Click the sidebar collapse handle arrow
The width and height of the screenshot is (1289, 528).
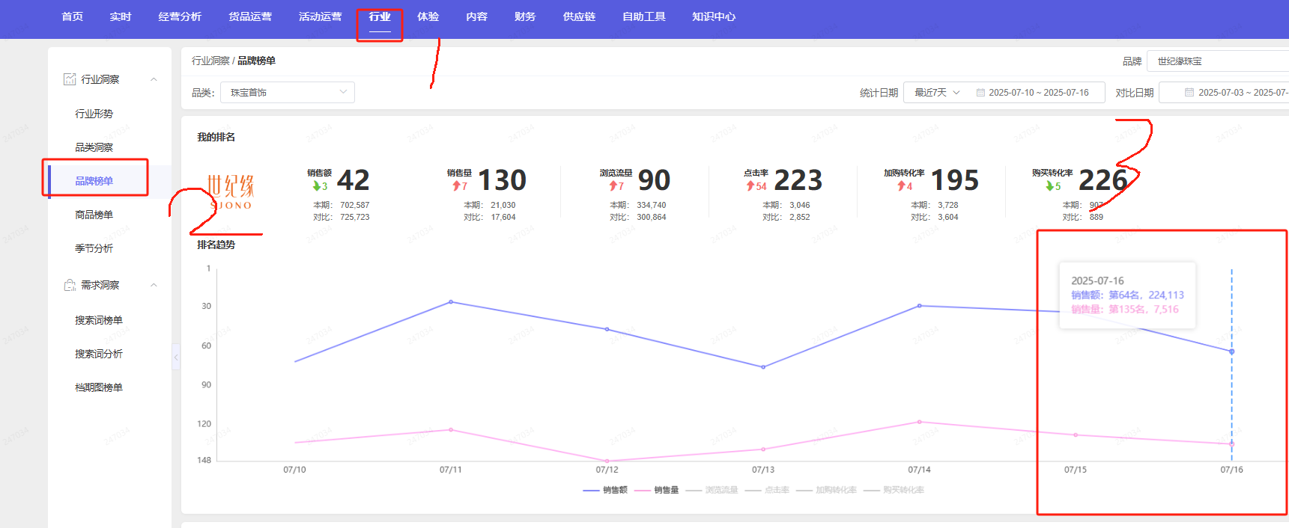176,357
